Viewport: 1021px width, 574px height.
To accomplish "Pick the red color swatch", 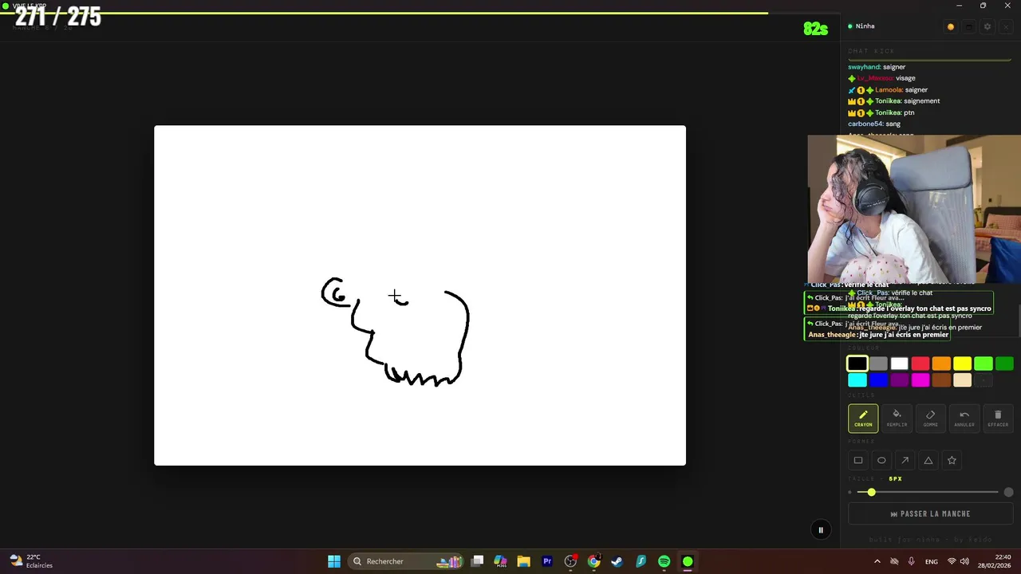I will [920, 364].
